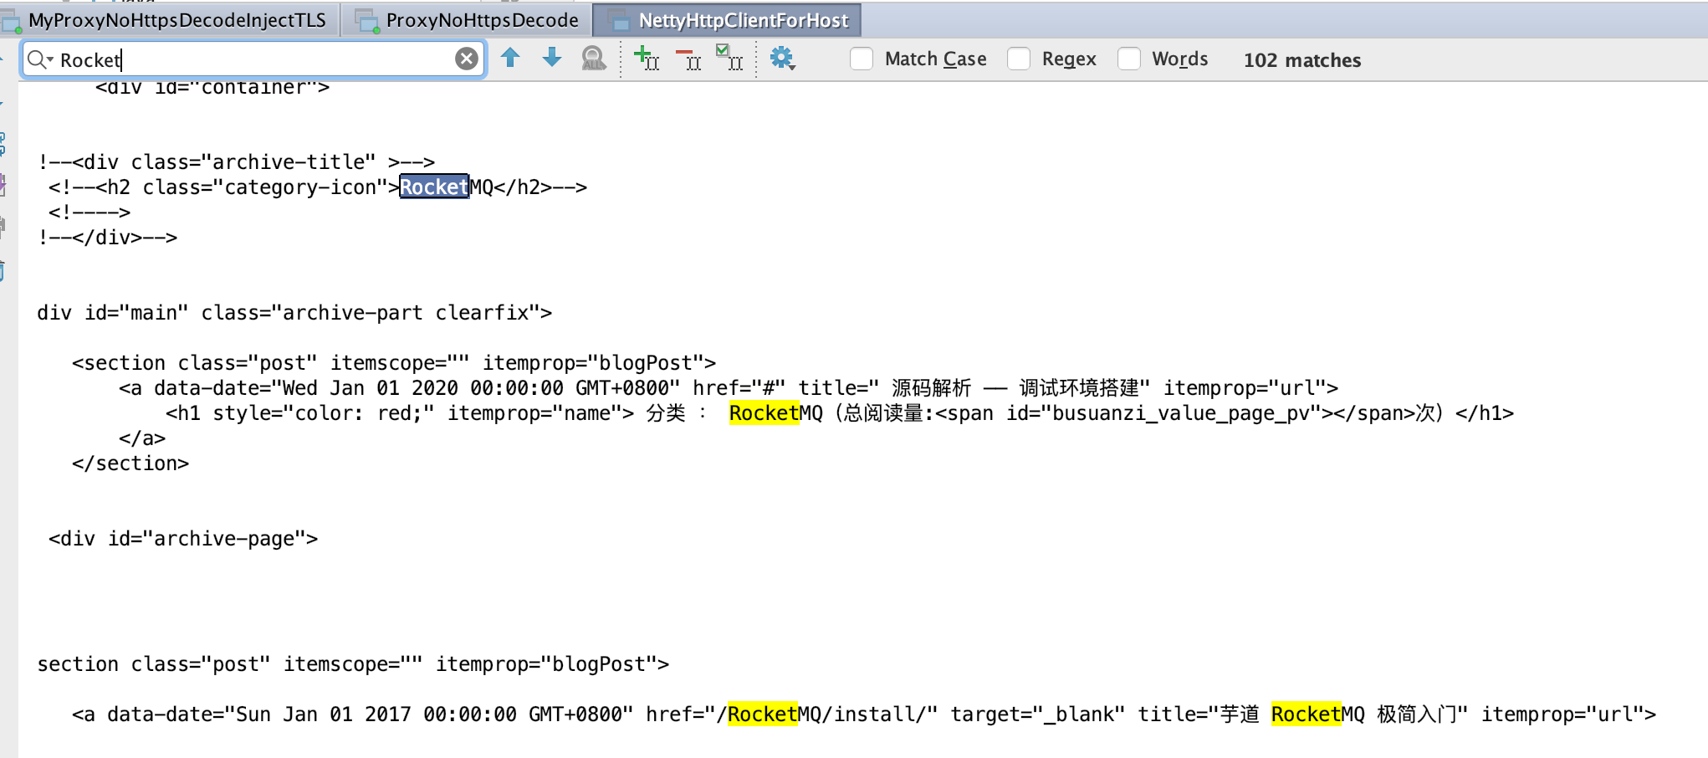Viewport: 1708px width, 758px height.
Task: Open the search settings gear menu
Action: pos(782,59)
